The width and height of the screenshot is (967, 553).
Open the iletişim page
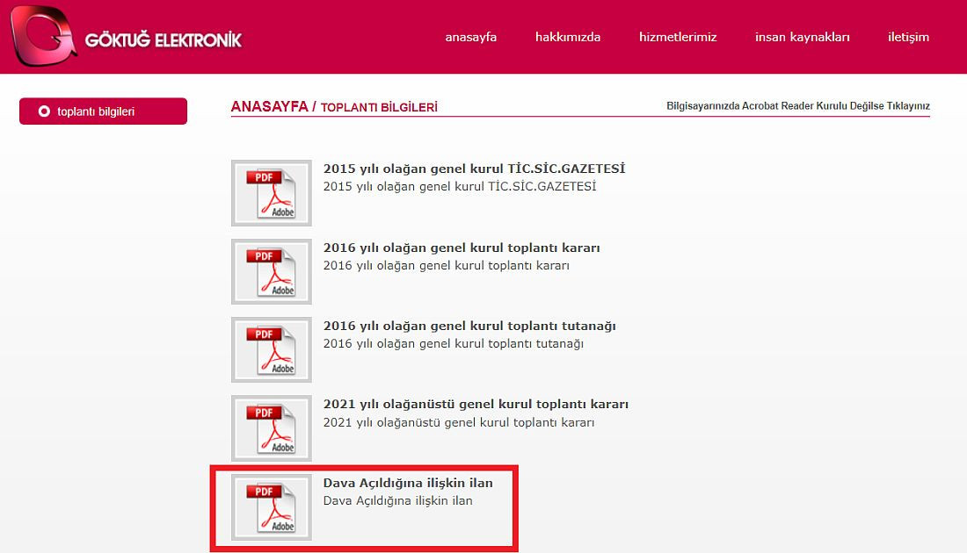pyautogui.click(x=908, y=37)
